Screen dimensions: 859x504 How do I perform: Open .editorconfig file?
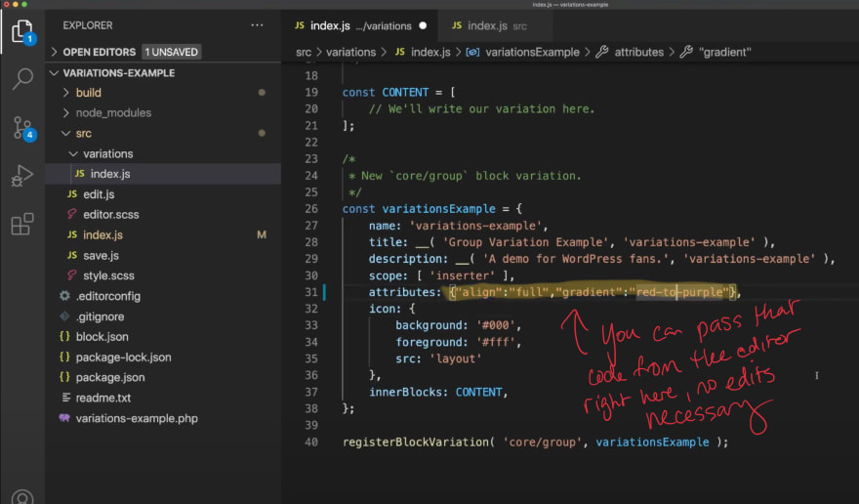(163, 296)
